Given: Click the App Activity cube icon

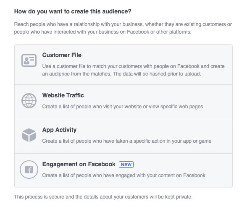Looking at the screenshot, I should [29, 135].
